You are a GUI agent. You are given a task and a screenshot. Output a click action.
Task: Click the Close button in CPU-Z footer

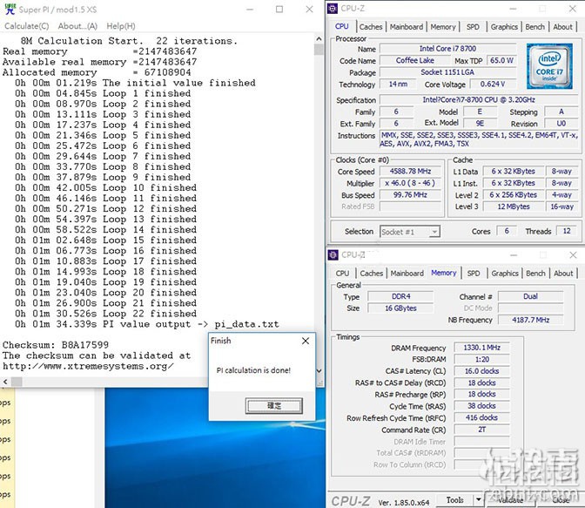(x=561, y=500)
